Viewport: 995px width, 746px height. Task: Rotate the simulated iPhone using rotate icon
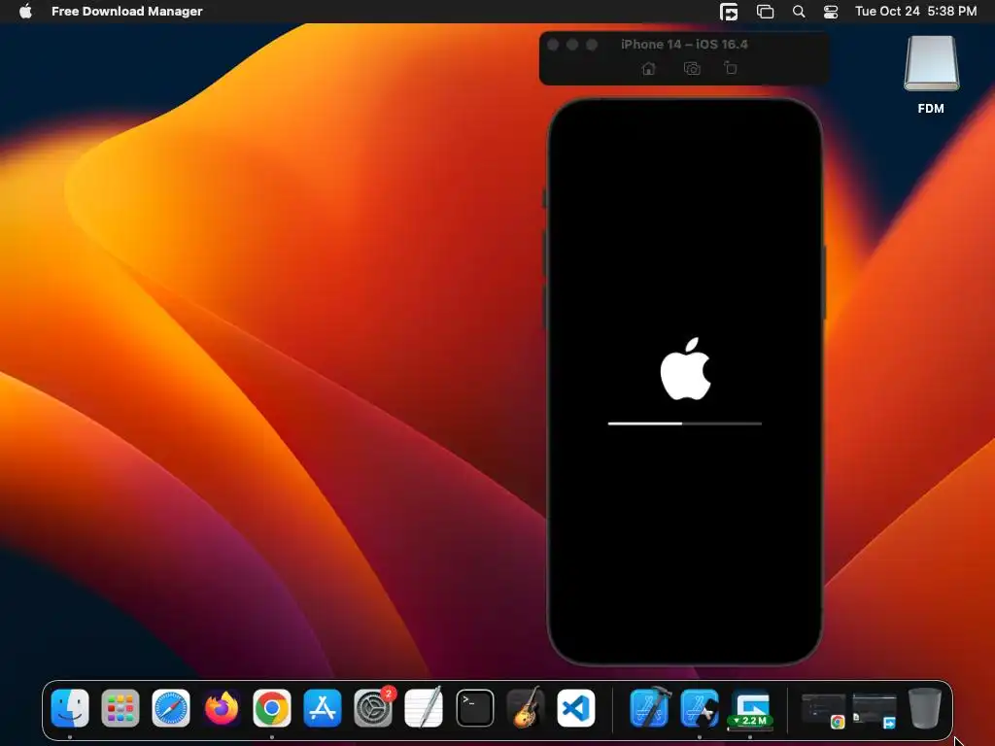pos(731,68)
